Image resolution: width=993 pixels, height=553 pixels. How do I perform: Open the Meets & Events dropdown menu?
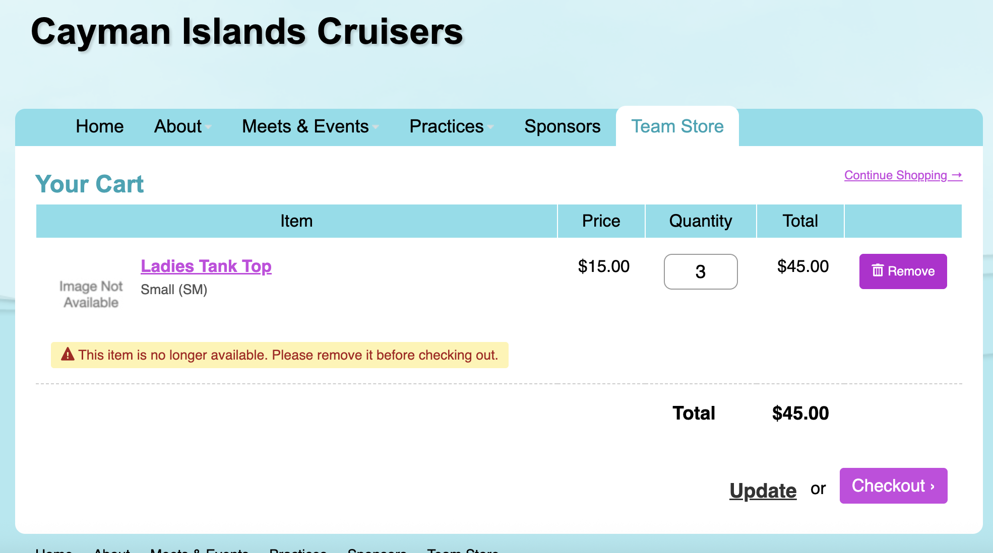[x=310, y=126]
